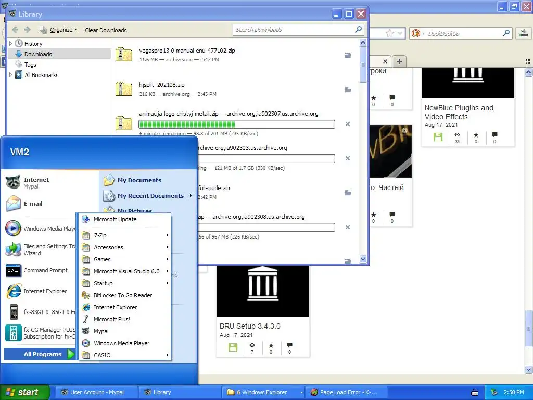
Task: Click All Programs button
Action: click(x=40, y=354)
